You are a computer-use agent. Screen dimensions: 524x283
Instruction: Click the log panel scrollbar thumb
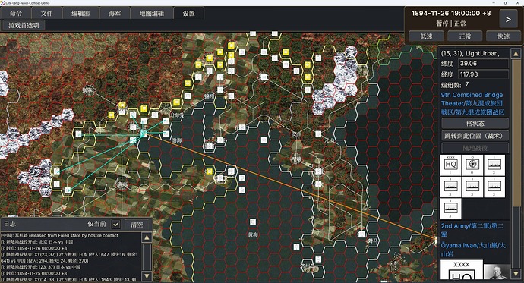147,256
